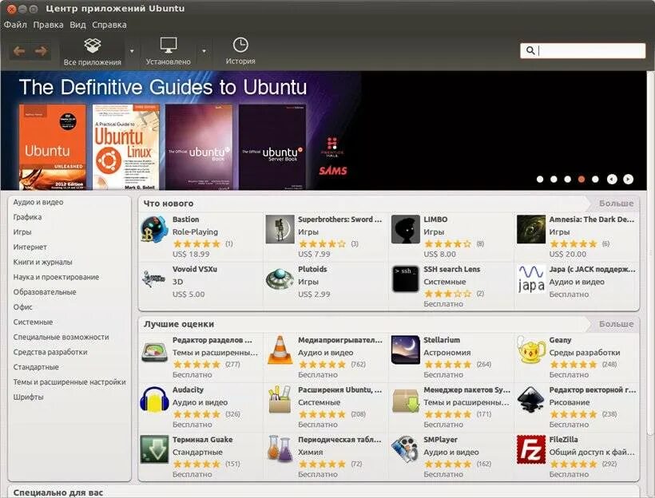The height and width of the screenshot is (498, 655).
Task: Expand the Все приложения dropdown arrow
Action: tap(132, 51)
